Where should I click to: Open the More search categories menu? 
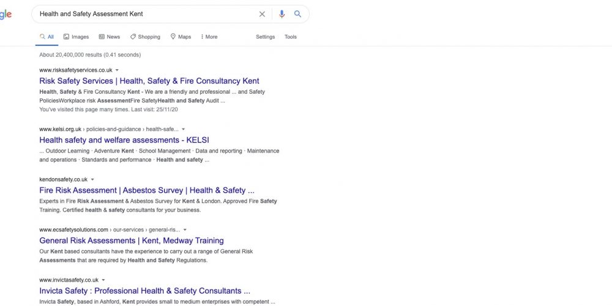pos(209,37)
